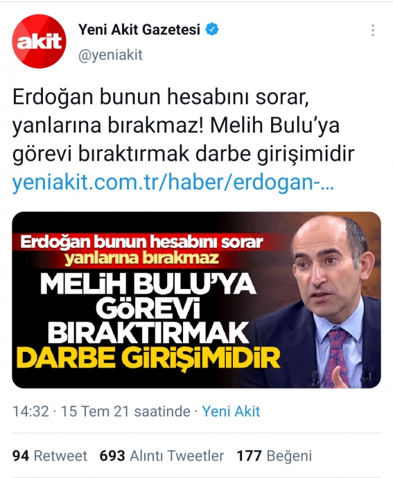Click the yellow yanlarına bırakmaz subtitle
This screenshot has width=393, height=478.
coord(141,258)
